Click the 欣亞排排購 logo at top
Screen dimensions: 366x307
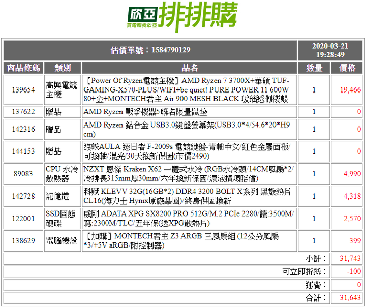click(182, 17)
